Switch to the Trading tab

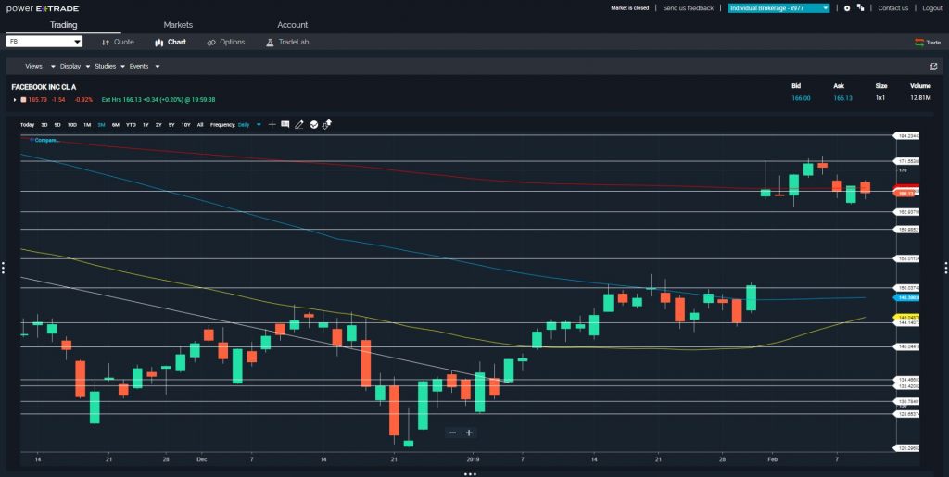click(64, 25)
